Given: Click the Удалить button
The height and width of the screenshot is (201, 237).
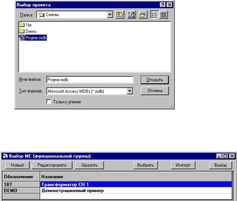Looking at the screenshot, I should click(x=89, y=165).
